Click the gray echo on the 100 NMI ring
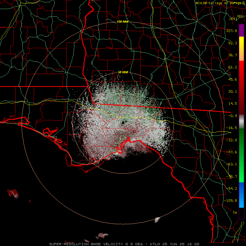This screenshot has height=246, width=246. point(157,220)
